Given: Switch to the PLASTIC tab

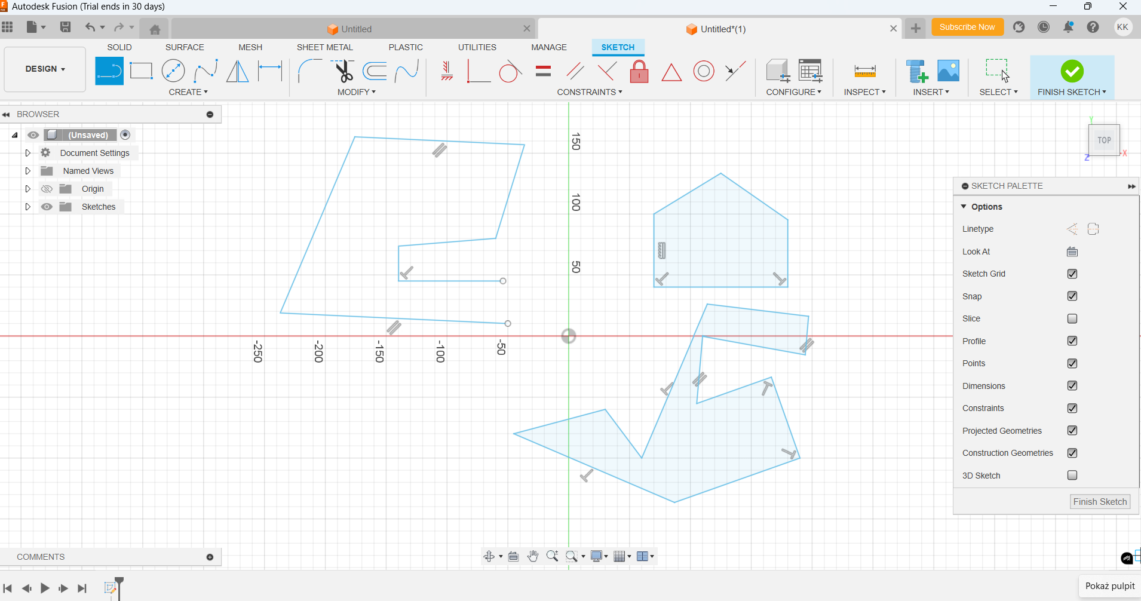Looking at the screenshot, I should click(406, 47).
